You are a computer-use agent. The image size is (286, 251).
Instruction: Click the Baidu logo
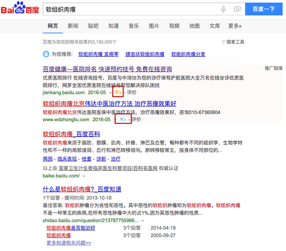click(20, 8)
